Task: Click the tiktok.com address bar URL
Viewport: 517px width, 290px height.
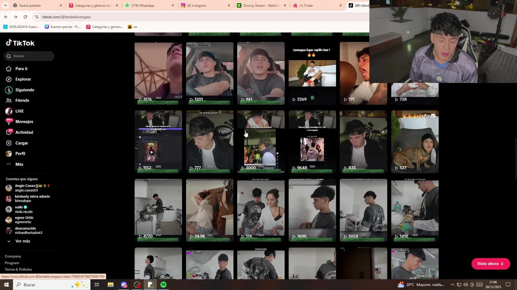Action: tap(66, 17)
